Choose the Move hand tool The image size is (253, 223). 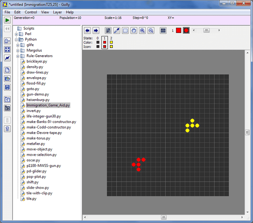134,30
